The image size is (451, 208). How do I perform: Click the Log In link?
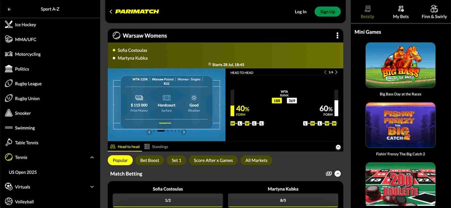coord(300,12)
